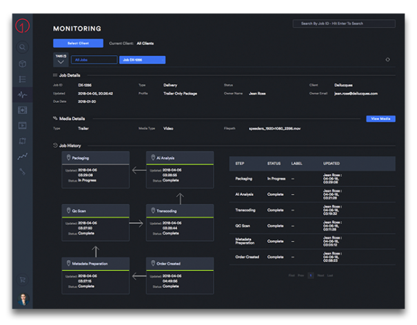Open the wrench tool icon in sidebar

pos(22,172)
